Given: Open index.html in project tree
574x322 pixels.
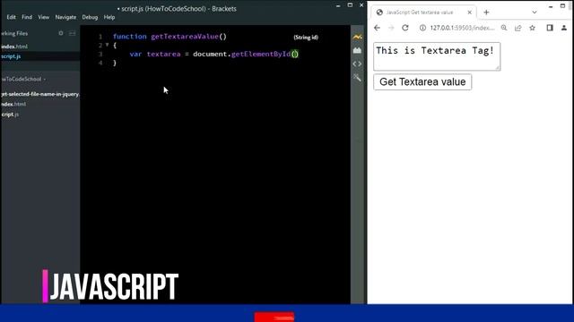Looking at the screenshot, I should (13, 104).
